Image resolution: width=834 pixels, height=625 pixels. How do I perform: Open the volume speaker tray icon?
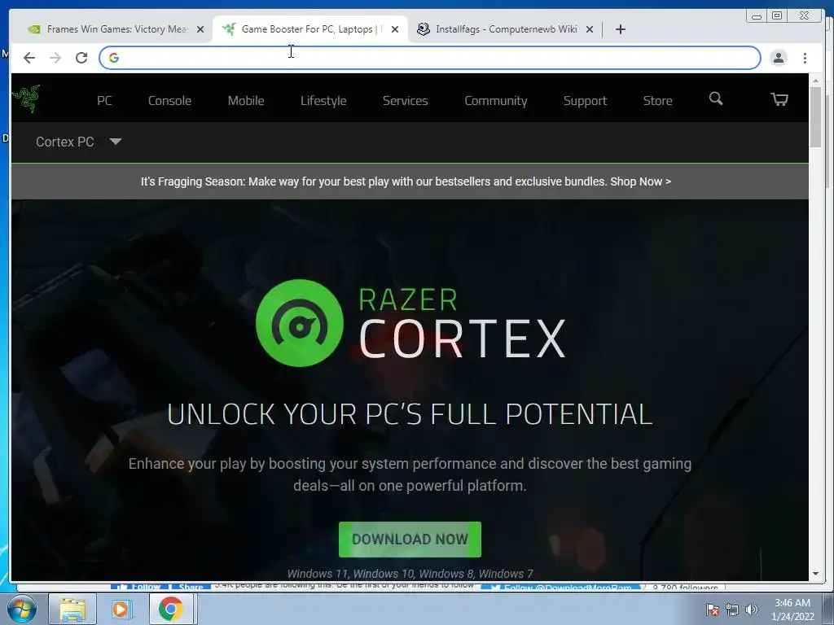click(752, 610)
